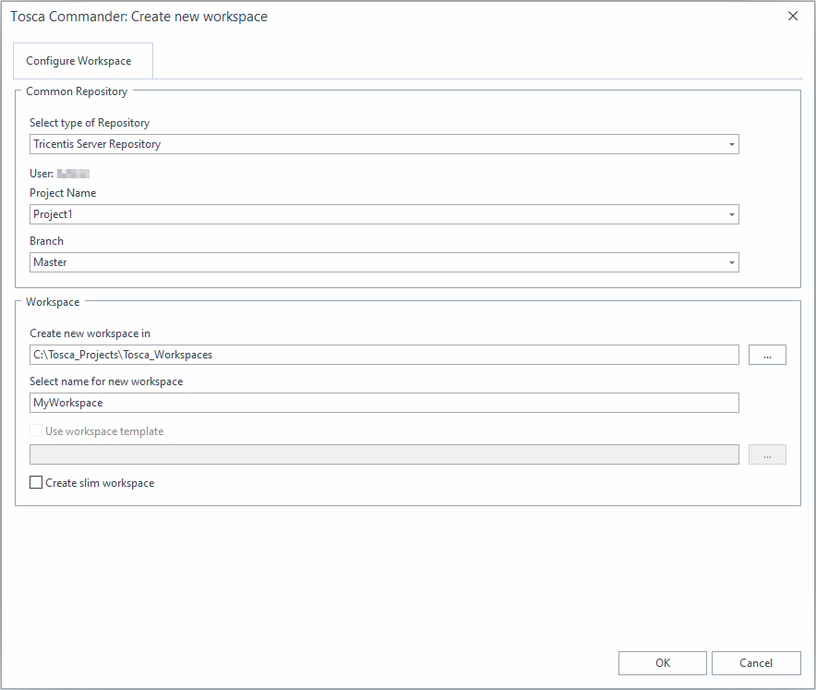Cancel the workspace creation dialog
The image size is (816, 690).
click(x=756, y=662)
